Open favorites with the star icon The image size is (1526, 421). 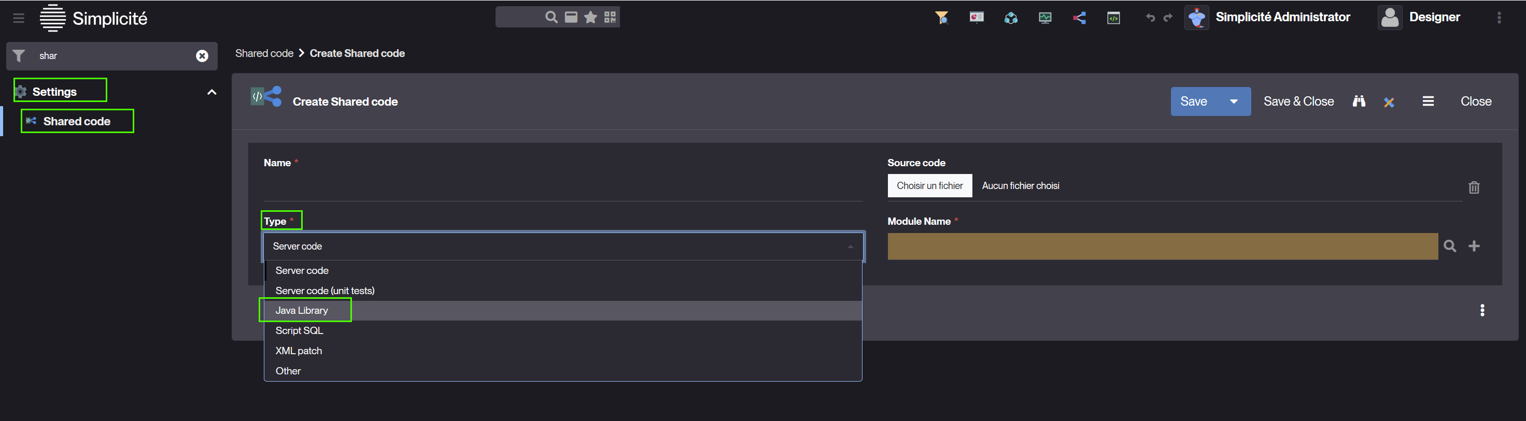(x=590, y=17)
